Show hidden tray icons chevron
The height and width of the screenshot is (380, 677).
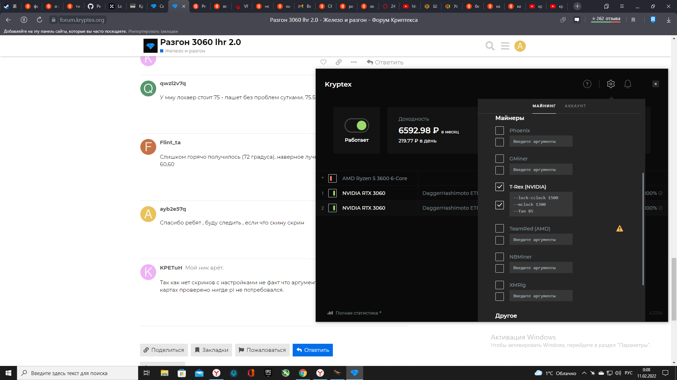coord(584,373)
